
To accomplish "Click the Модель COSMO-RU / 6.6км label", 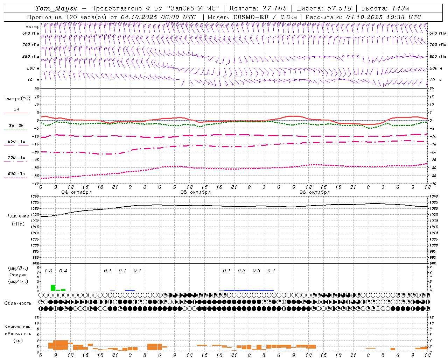I will 252,17.
